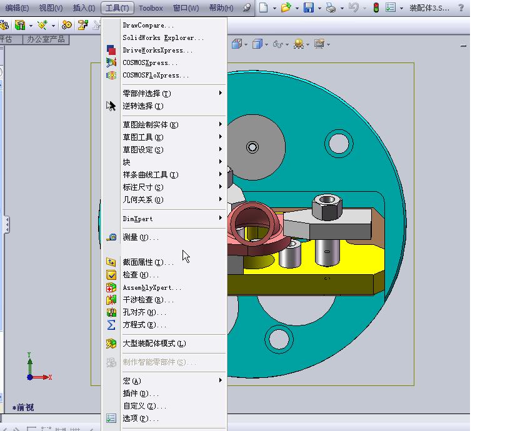
Task: Open 自定义 customize dialog
Action: click(144, 406)
